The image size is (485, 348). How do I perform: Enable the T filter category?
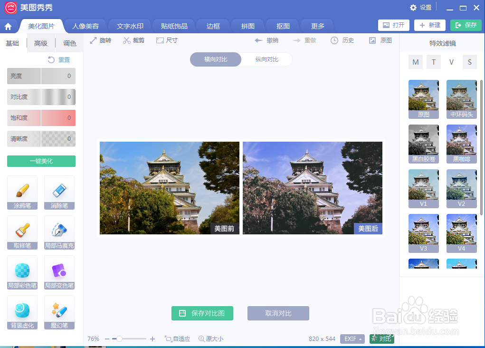433,62
